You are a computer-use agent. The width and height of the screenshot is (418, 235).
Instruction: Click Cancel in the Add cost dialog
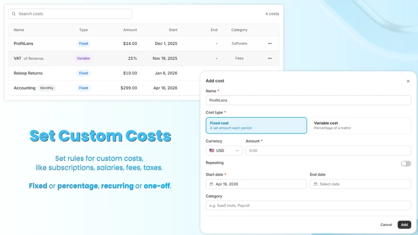coord(386,225)
